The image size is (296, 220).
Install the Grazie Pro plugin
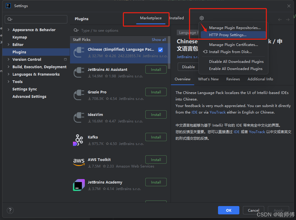coord(156,92)
